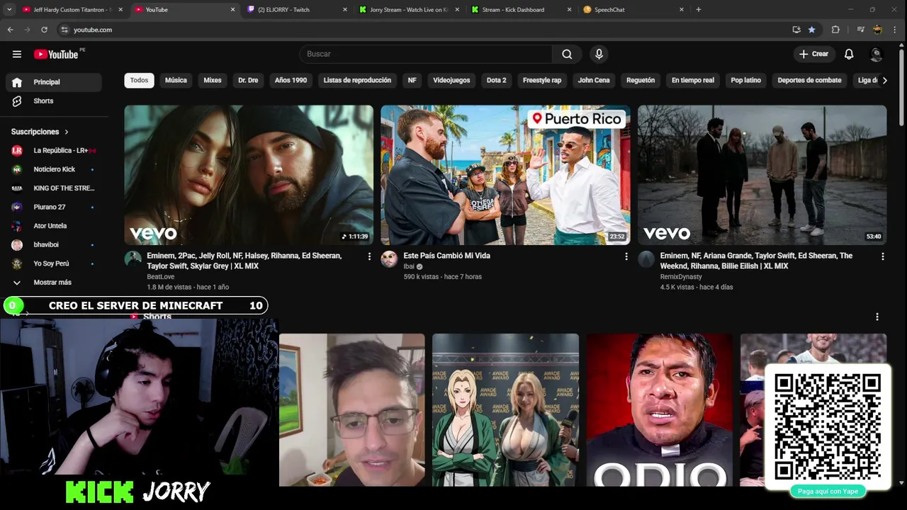This screenshot has height=510, width=907.
Task: Show more filter chips with right arrow
Action: coord(884,80)
